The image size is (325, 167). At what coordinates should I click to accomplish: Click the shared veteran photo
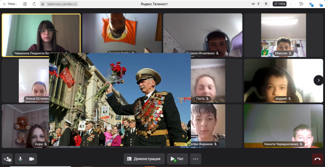tap(120, 100)
